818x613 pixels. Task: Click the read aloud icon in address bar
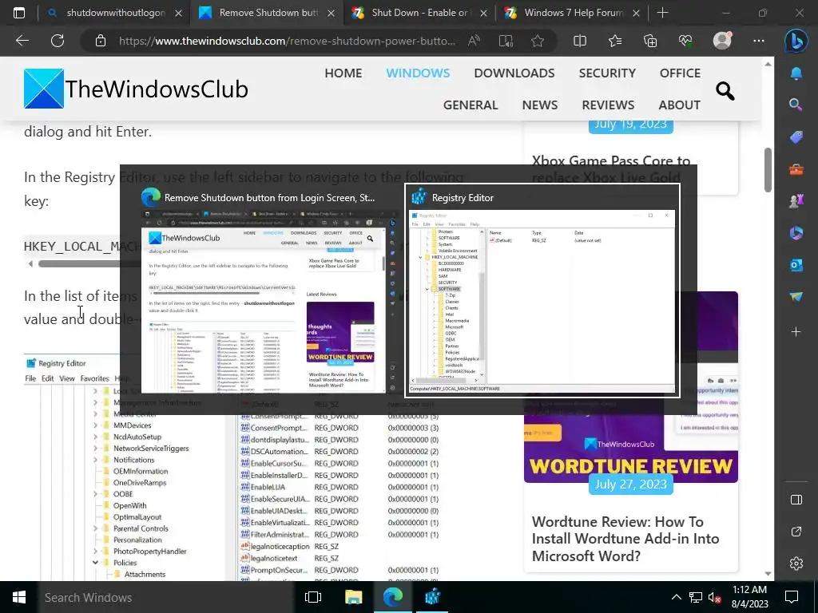pyautogui.click(x=474, y=41)
